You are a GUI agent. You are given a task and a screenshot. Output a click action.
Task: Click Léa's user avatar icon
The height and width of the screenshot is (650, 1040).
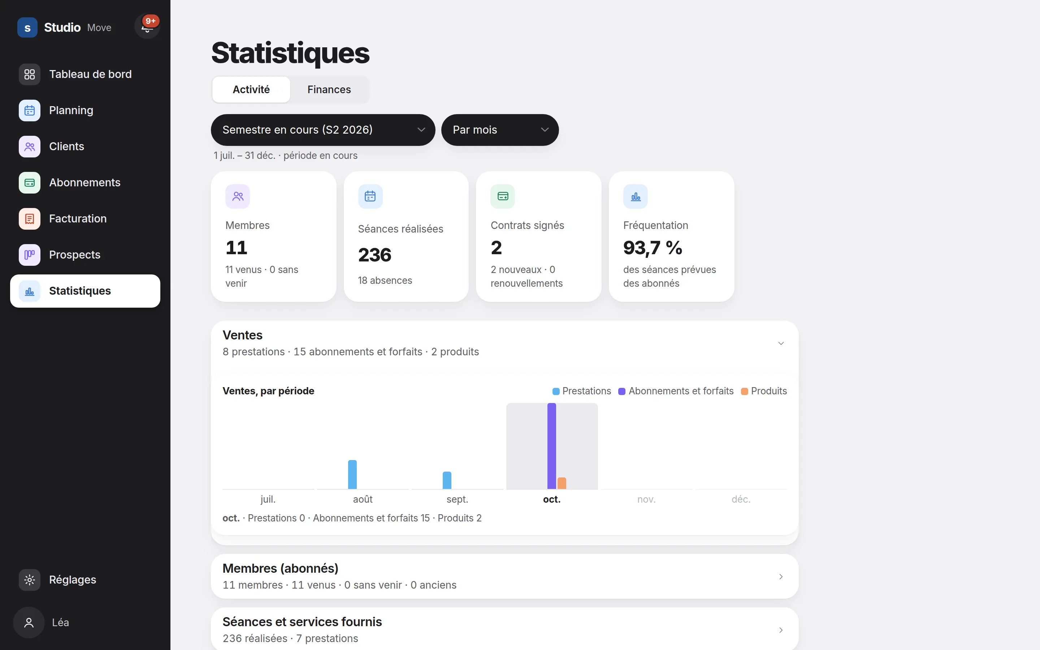coord(29,623)
